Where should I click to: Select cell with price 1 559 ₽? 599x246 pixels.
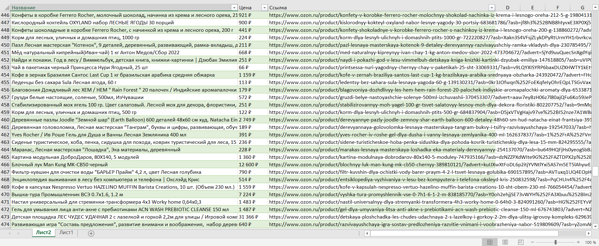coord(253,187)
